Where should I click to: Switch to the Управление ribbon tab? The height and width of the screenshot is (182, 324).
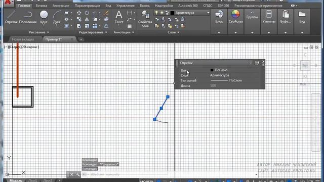coord(125,6)
